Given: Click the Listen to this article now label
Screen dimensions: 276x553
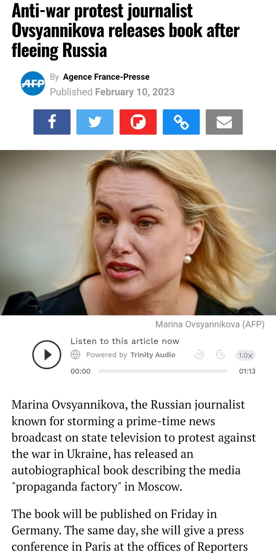Looking at the screenshot, I should (125, 341).
